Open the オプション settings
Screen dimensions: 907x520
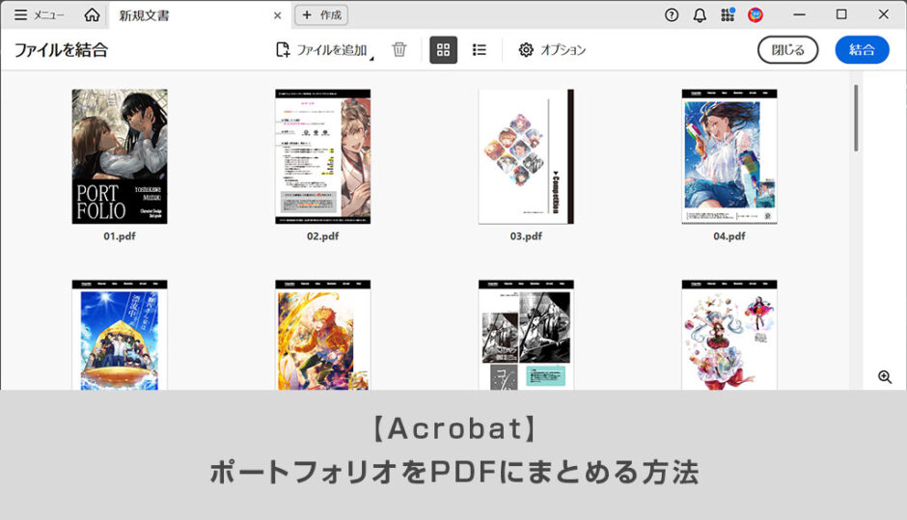click(552, 50)
